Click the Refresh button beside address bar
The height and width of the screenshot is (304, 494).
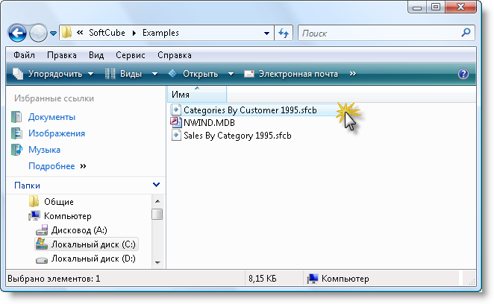(x=284, y=34)
